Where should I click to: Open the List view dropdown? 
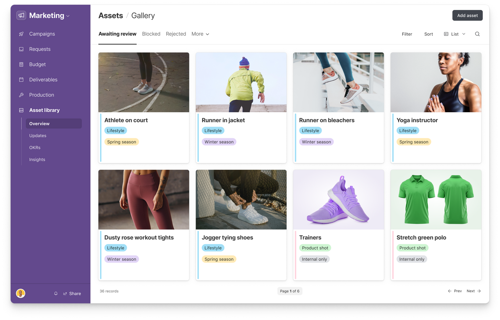coord(455,34)
